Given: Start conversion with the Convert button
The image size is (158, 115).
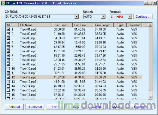Looking at the screenshot, I should (x=141, y=107).
